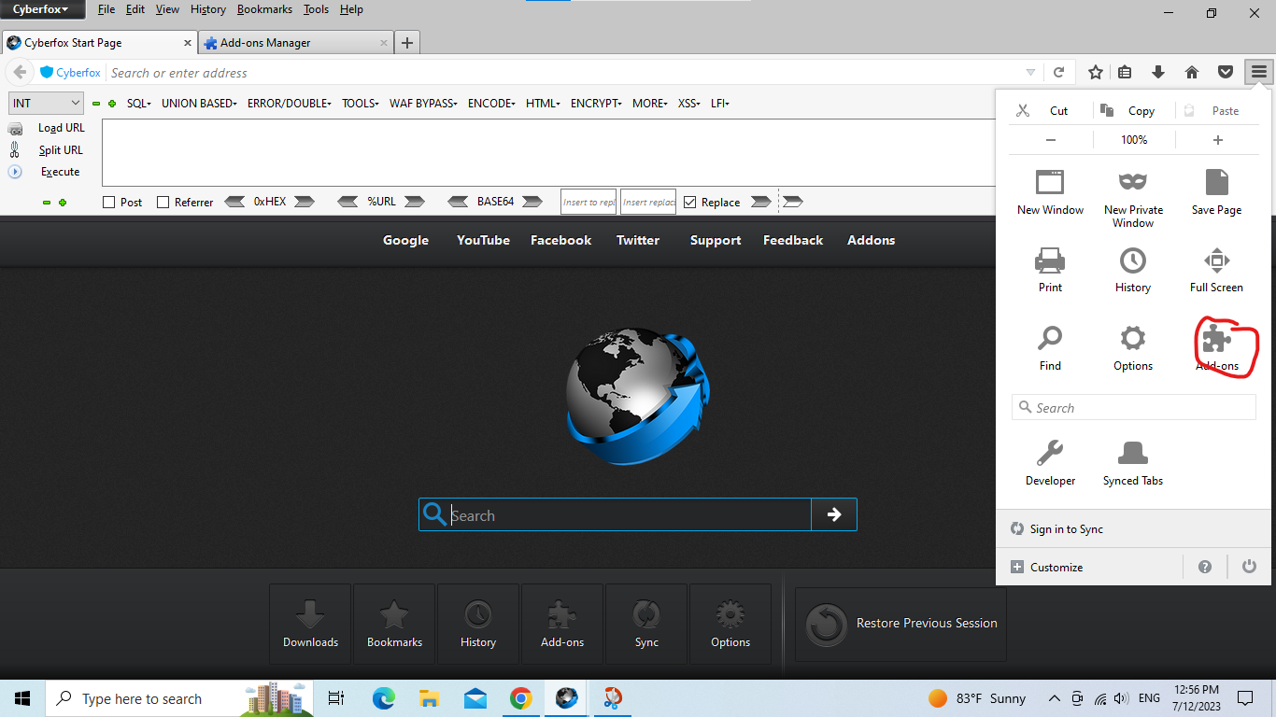Enable the Referrer checkbox
The width and height of the screenshot is (1276, 717).
click(x=163, y=202)
